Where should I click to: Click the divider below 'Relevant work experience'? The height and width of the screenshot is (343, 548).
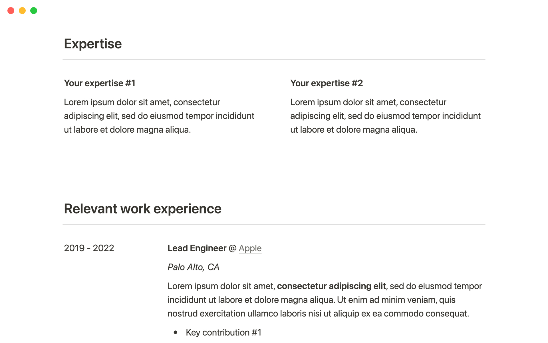tap(274, 224)
